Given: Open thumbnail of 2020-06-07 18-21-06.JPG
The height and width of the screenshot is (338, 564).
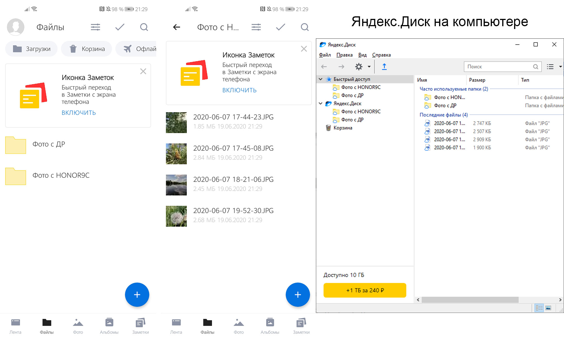Looking at the screenshot, I should (176, 185).
